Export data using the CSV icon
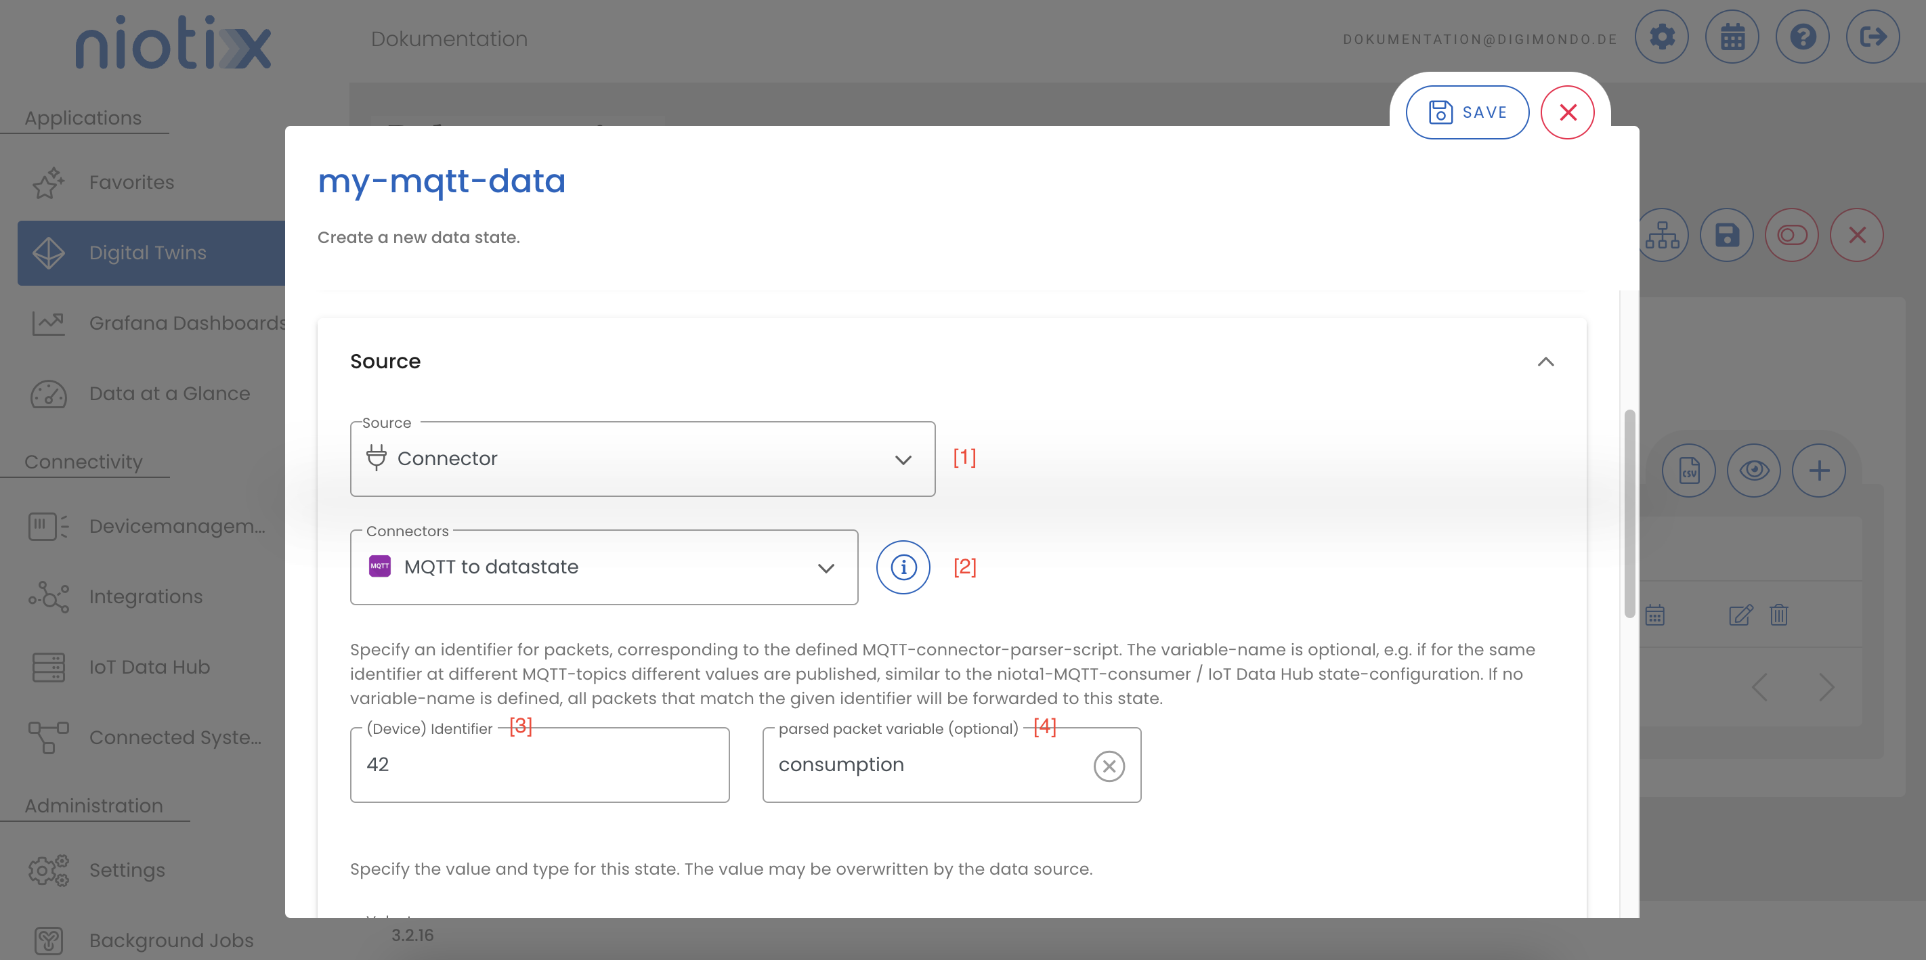 pyautogui.click(x=1690, y=471)
